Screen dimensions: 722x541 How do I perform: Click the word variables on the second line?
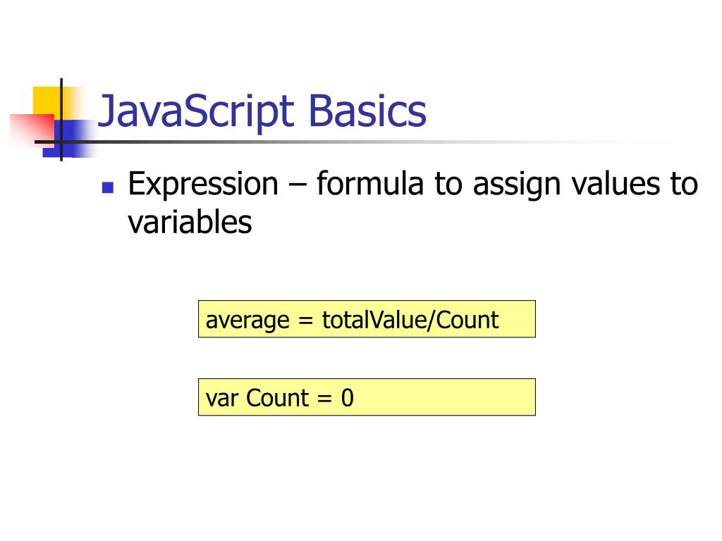[190, 222]
